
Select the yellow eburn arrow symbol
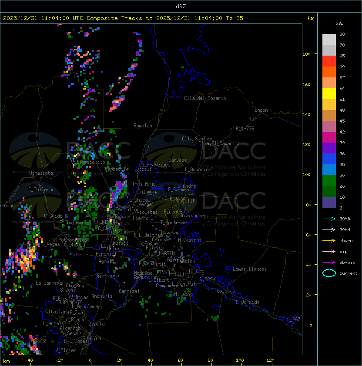[x=329, y=241]
